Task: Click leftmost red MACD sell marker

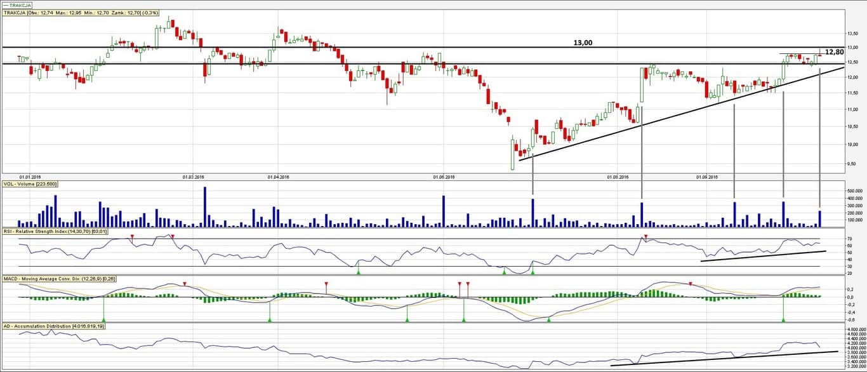Action: [185, 284]
